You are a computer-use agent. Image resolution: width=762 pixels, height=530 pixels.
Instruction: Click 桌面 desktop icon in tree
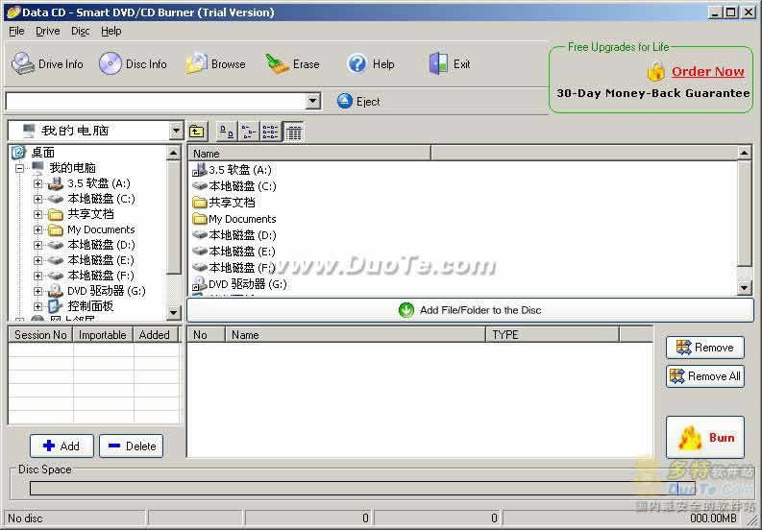(18, 153)
